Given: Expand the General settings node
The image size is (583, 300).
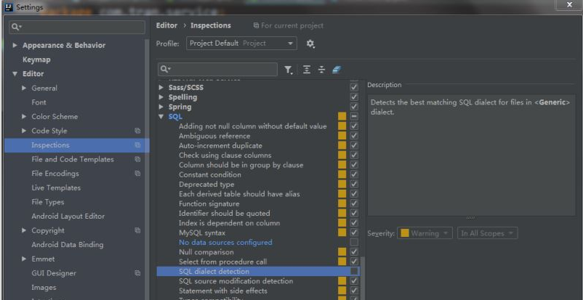Looking at the screenshot, I should tap(24, 88).
